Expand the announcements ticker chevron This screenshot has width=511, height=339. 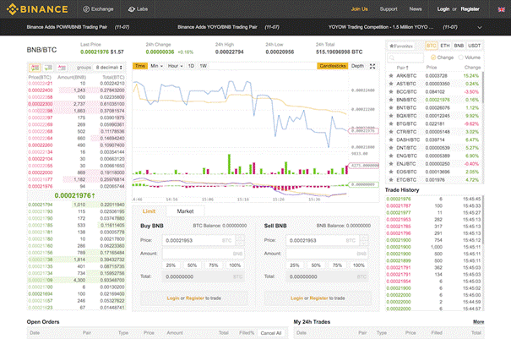coord(480,27)
